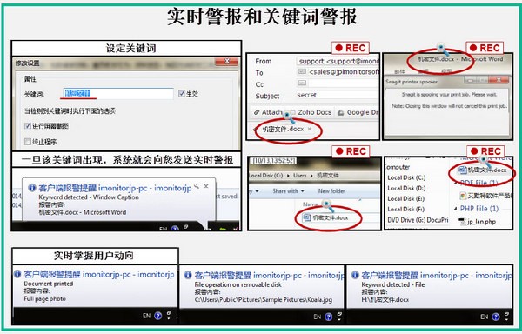
Task: Click the text 'H:\机密文件.docx'
Action: coord(385,299)
